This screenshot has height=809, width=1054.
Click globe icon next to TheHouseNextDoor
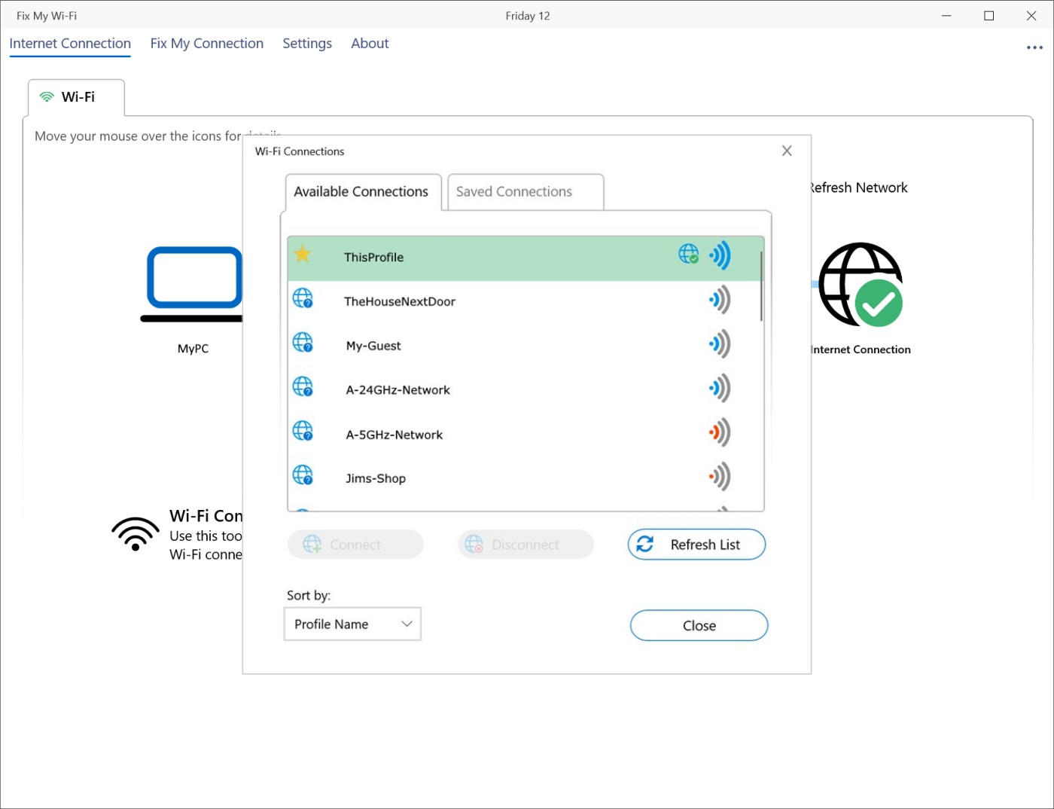click(x=303, y=298)
